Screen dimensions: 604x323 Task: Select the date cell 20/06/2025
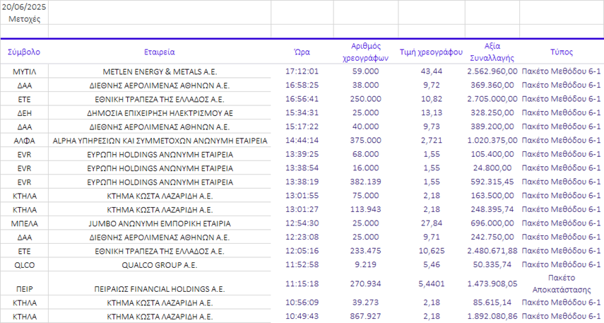point(24,6)
